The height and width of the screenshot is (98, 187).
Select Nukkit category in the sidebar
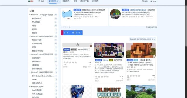[x=35, y=79]
